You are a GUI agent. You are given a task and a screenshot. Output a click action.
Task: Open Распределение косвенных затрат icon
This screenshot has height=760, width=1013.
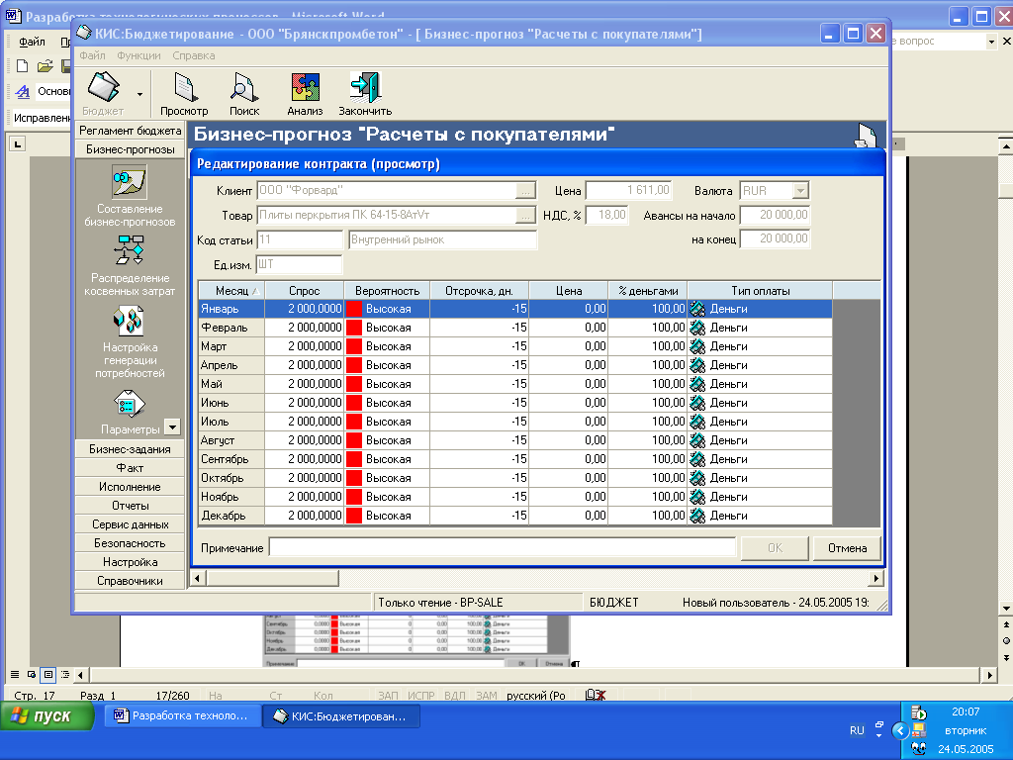(130, 251)
